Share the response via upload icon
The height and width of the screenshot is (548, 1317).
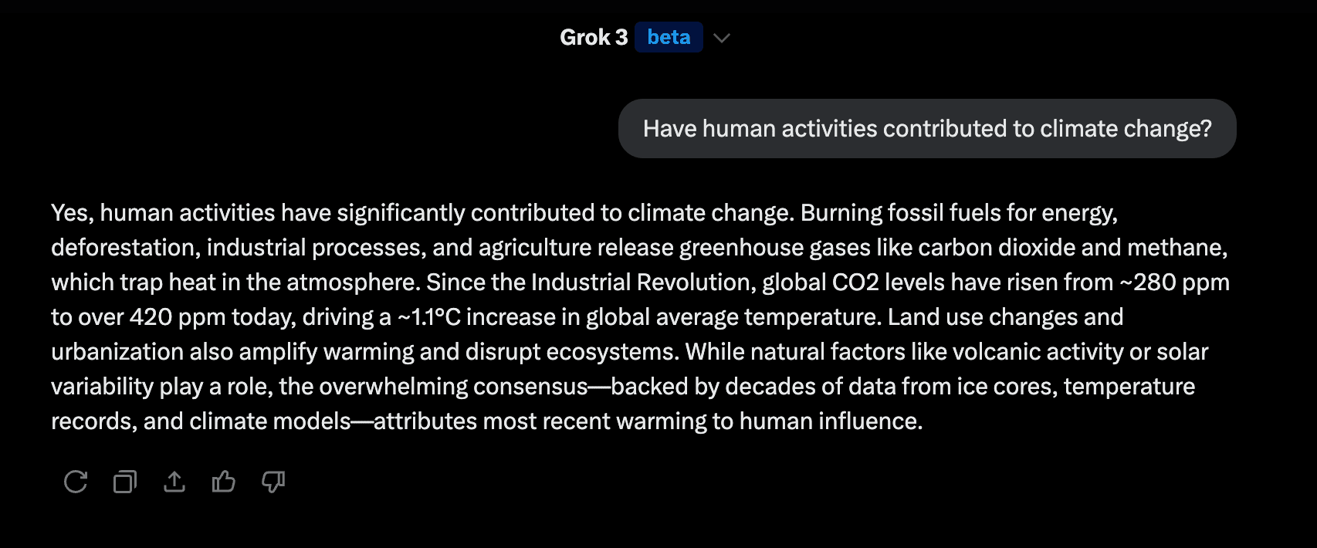(x=174, y=482)
